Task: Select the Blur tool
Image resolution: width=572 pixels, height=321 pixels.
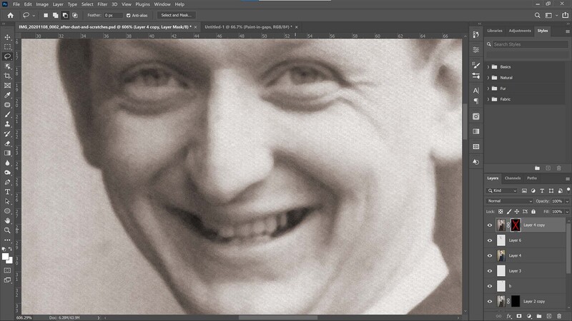Action: click(7, 163)
